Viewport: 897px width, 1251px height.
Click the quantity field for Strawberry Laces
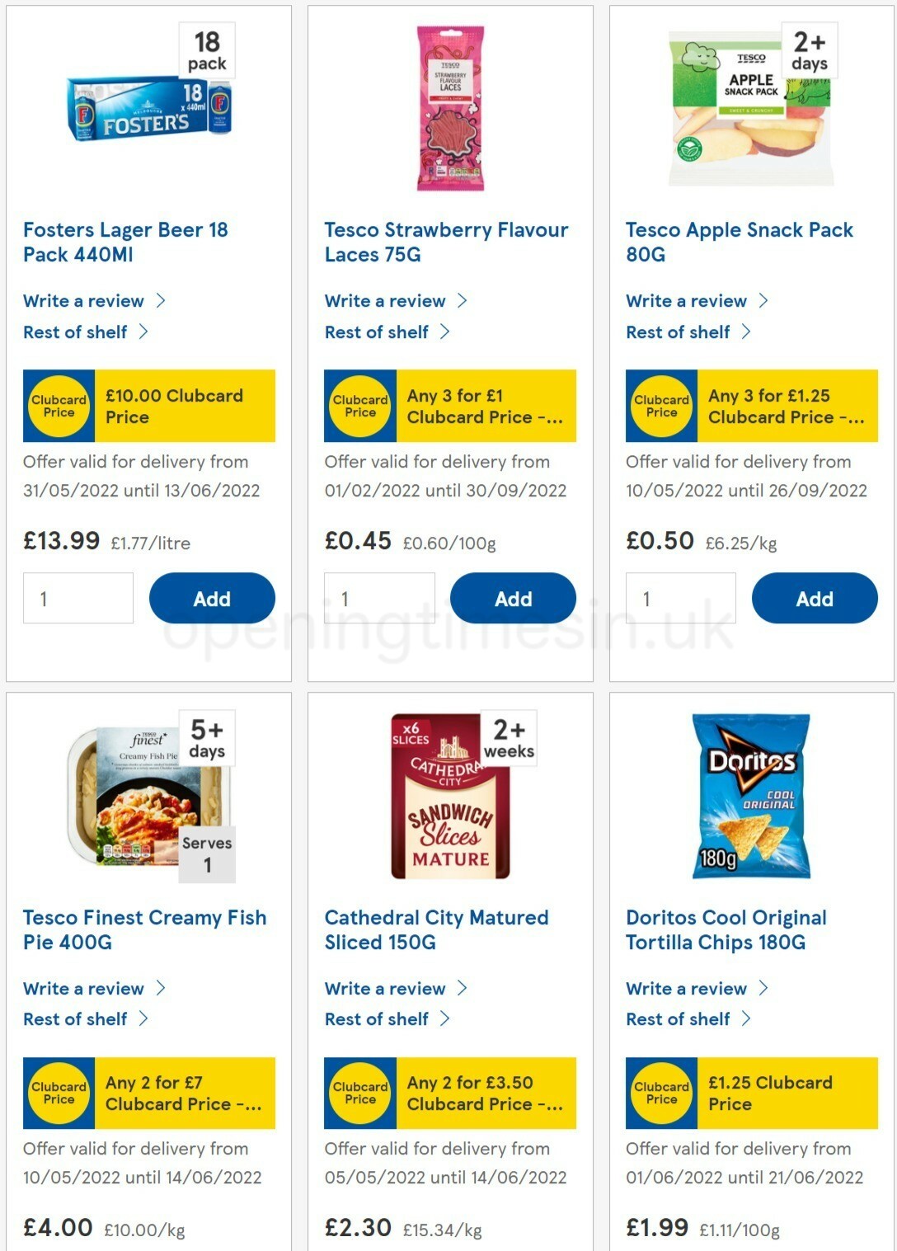tap(379, 598)
